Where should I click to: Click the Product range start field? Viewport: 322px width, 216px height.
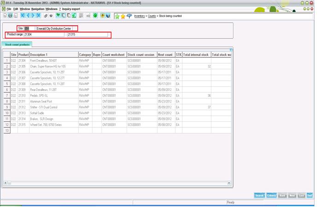coord(44,35)
